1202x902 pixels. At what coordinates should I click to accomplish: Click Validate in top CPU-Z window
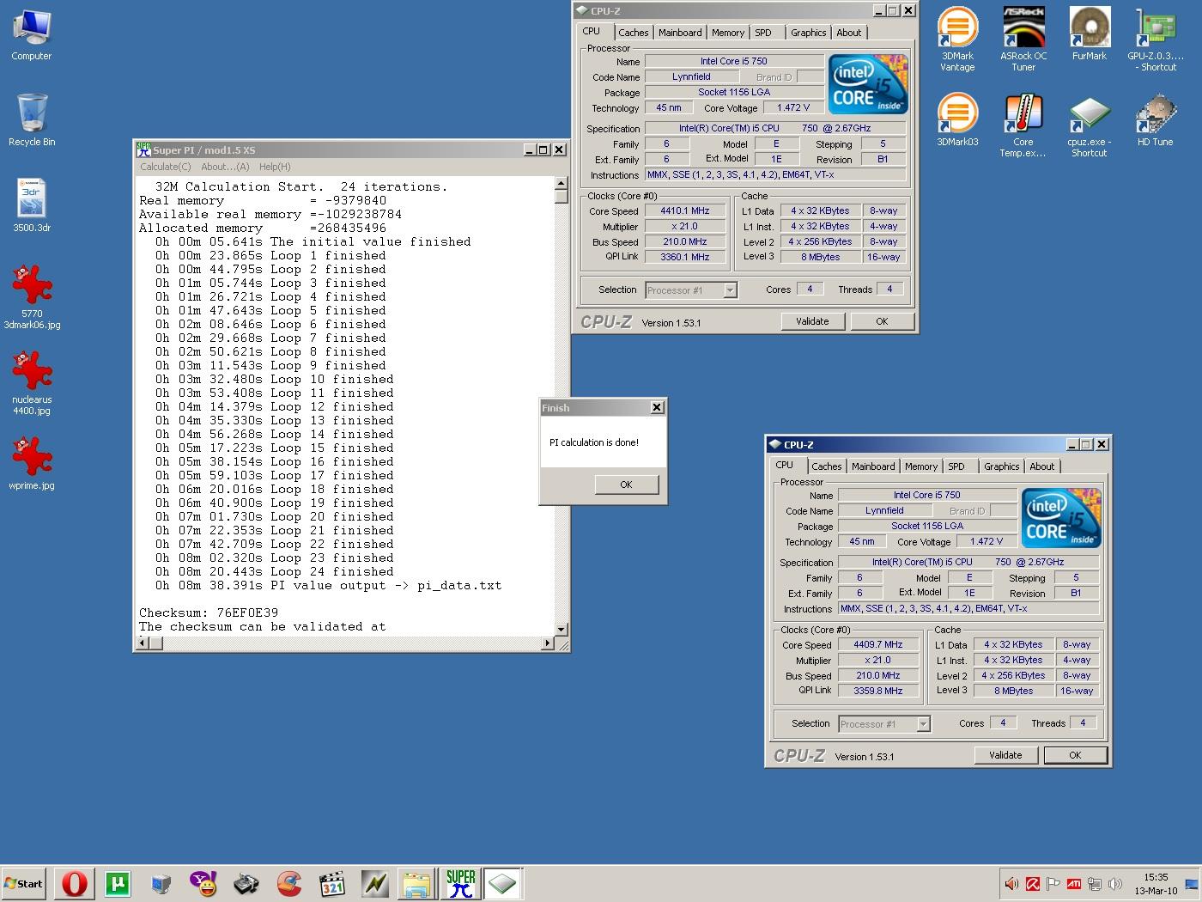point(812,321)
